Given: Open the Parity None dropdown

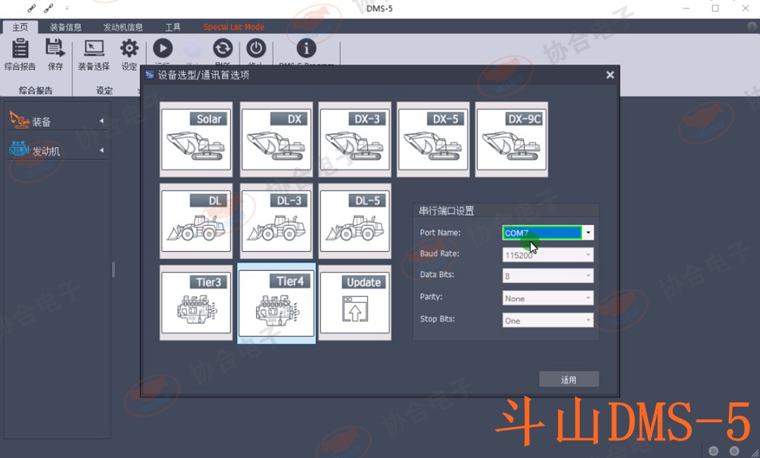Looking at the screenshot, I should pyautogui.click(x=547, y=298).
